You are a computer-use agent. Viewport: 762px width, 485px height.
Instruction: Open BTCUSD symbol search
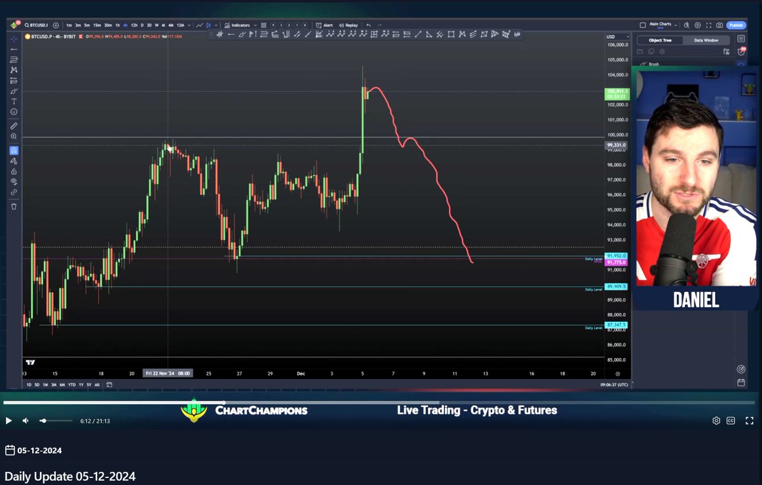35,25
